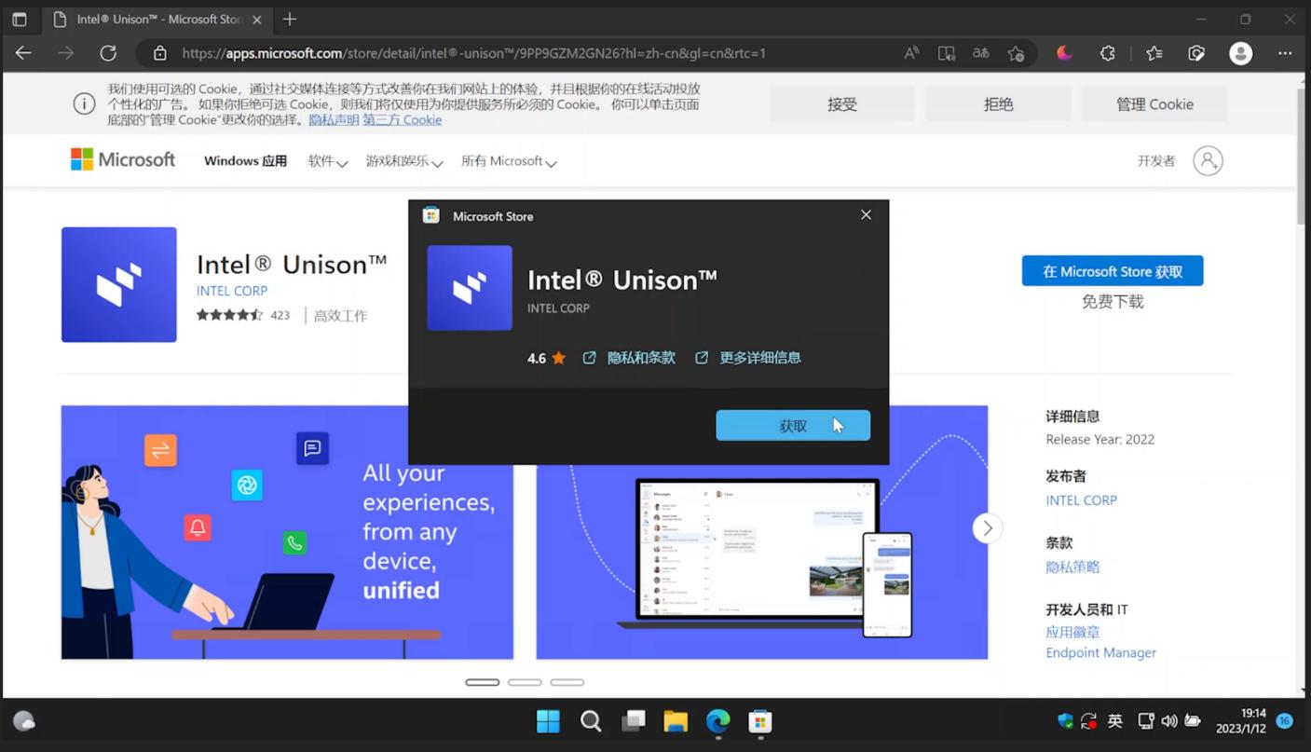
Task: Select the second carousel page indicator
Action: [x=525, y=682]
